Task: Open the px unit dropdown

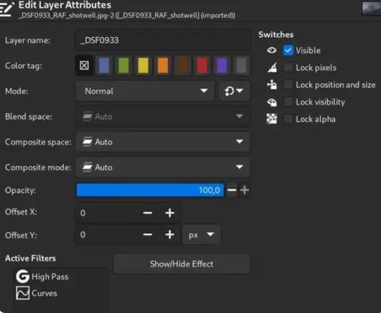Action: pos(201,235)
